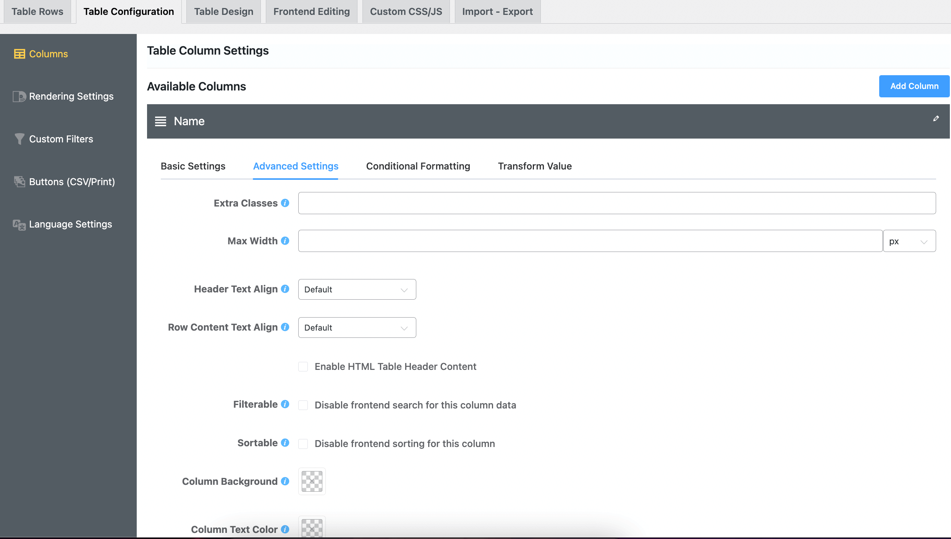Click the pencil edit icon on the Name column
Screen dimensions: 951x539
click(936, 119)
